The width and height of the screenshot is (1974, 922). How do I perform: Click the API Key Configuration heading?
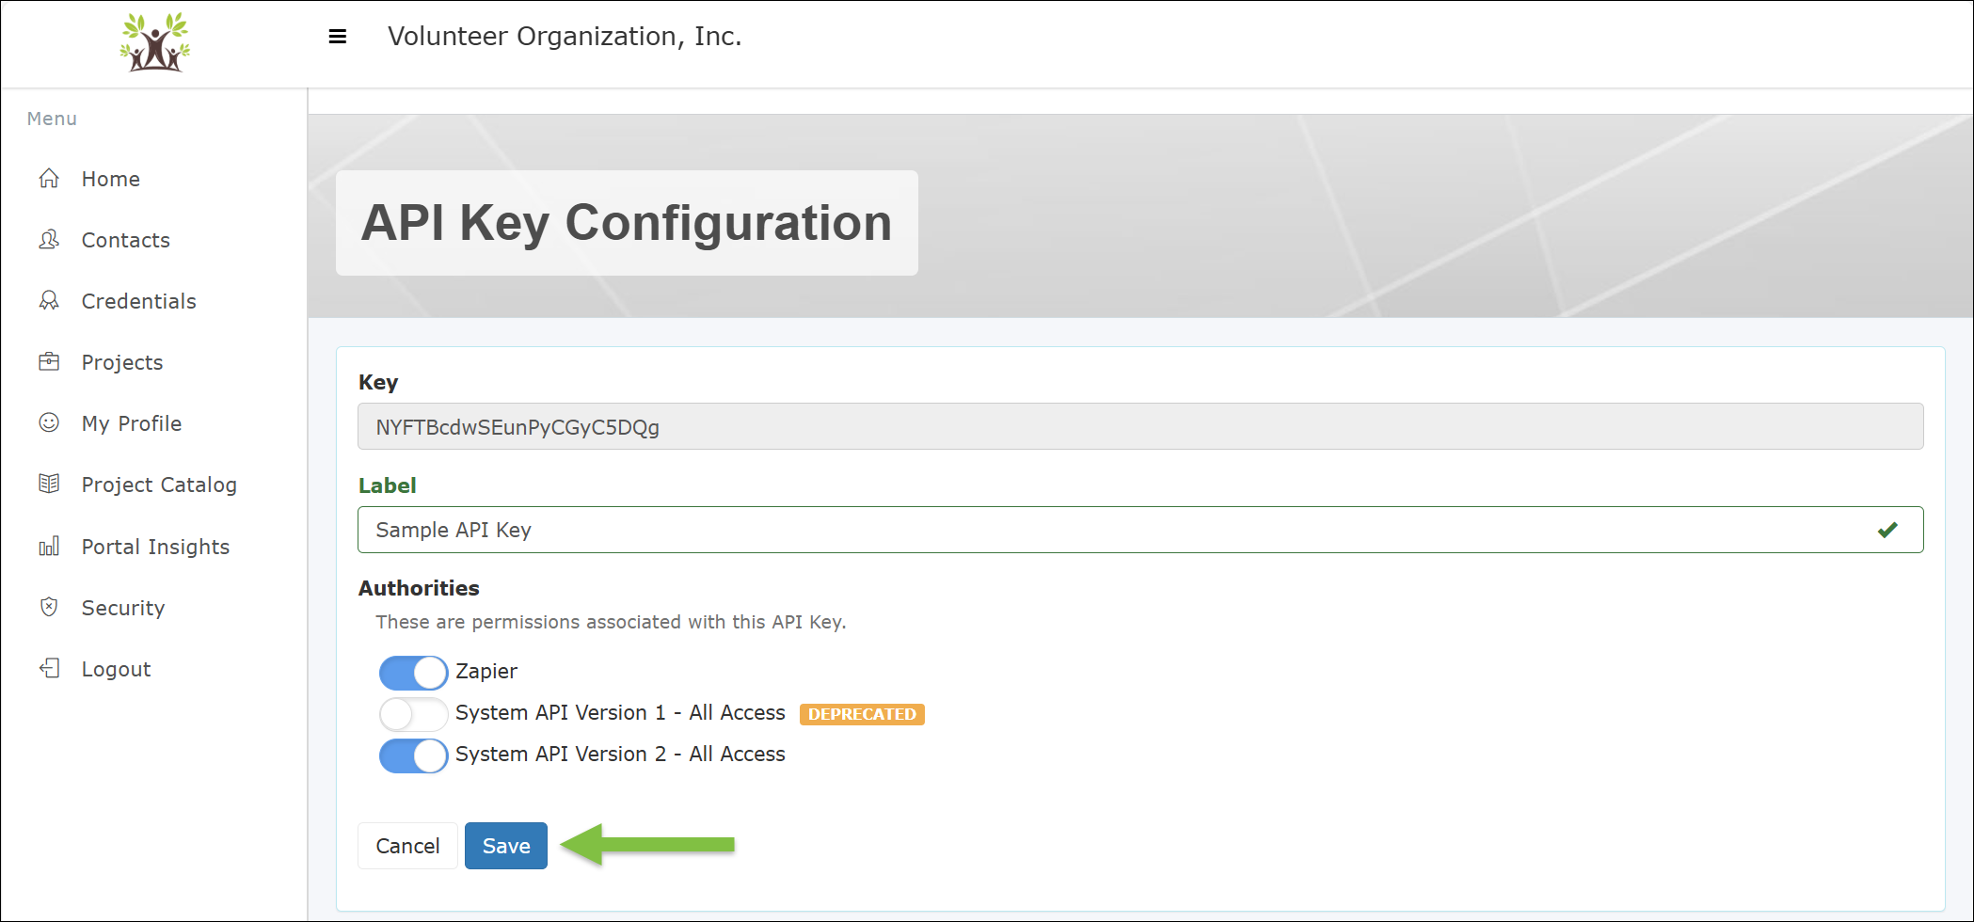pos(627,223)
